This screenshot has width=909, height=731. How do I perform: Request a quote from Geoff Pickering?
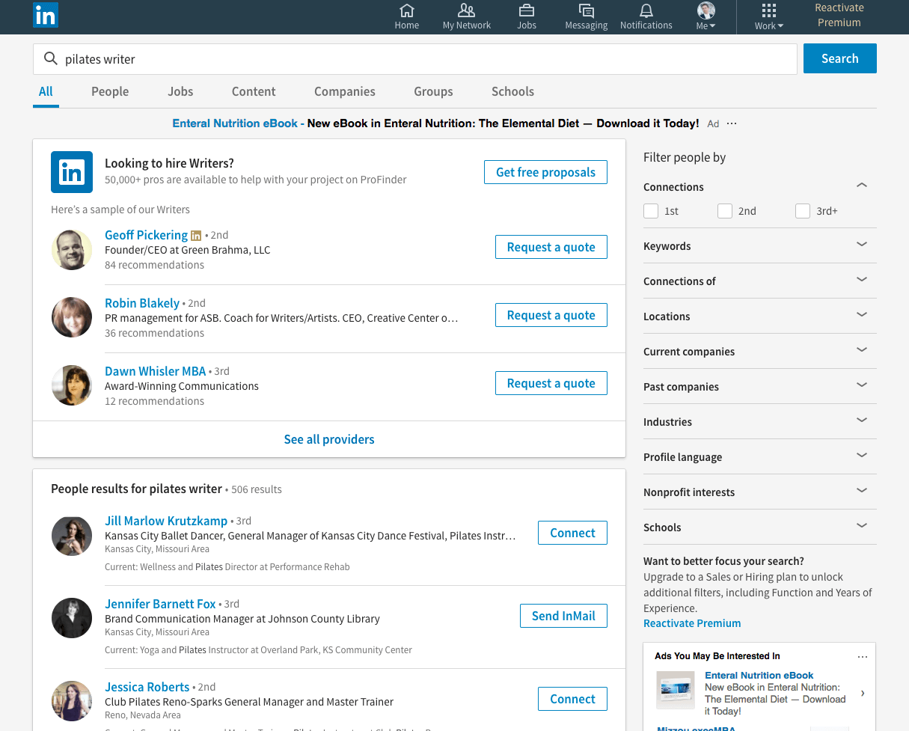551,247
